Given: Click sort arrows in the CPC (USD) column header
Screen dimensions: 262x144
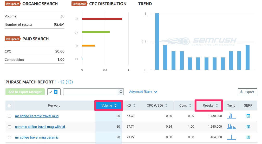Looking at the screenshot, I should [166, 106].
